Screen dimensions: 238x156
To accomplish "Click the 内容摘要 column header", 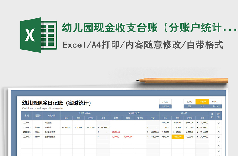I will tap(51, 116).
